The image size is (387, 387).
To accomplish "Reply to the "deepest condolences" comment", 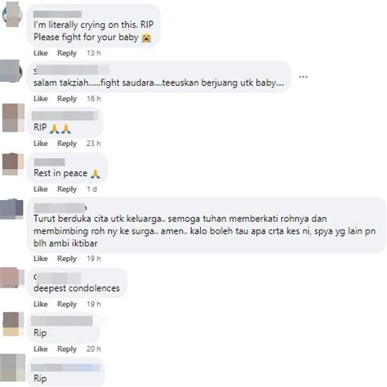I will (x=67, y=305).
